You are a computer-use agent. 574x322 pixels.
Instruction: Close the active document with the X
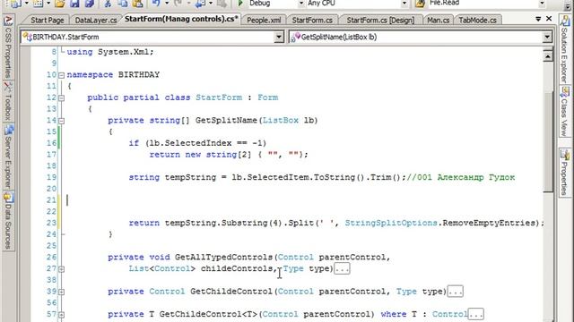pos(549,19)
